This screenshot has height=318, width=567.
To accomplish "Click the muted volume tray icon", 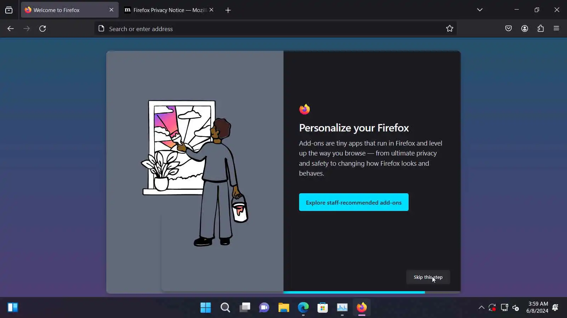I will pyautogui.click(x=516, y=308).
